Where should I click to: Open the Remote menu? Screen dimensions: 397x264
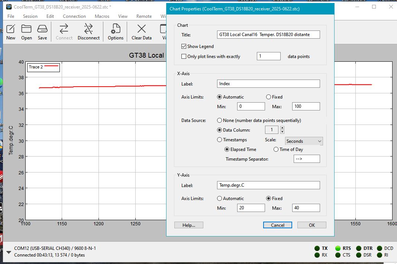pos(144,16)
